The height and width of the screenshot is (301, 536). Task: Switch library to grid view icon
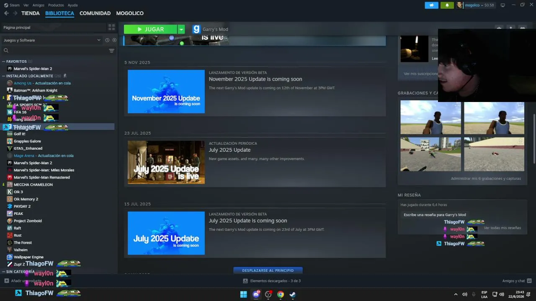[x=111, y=27]
